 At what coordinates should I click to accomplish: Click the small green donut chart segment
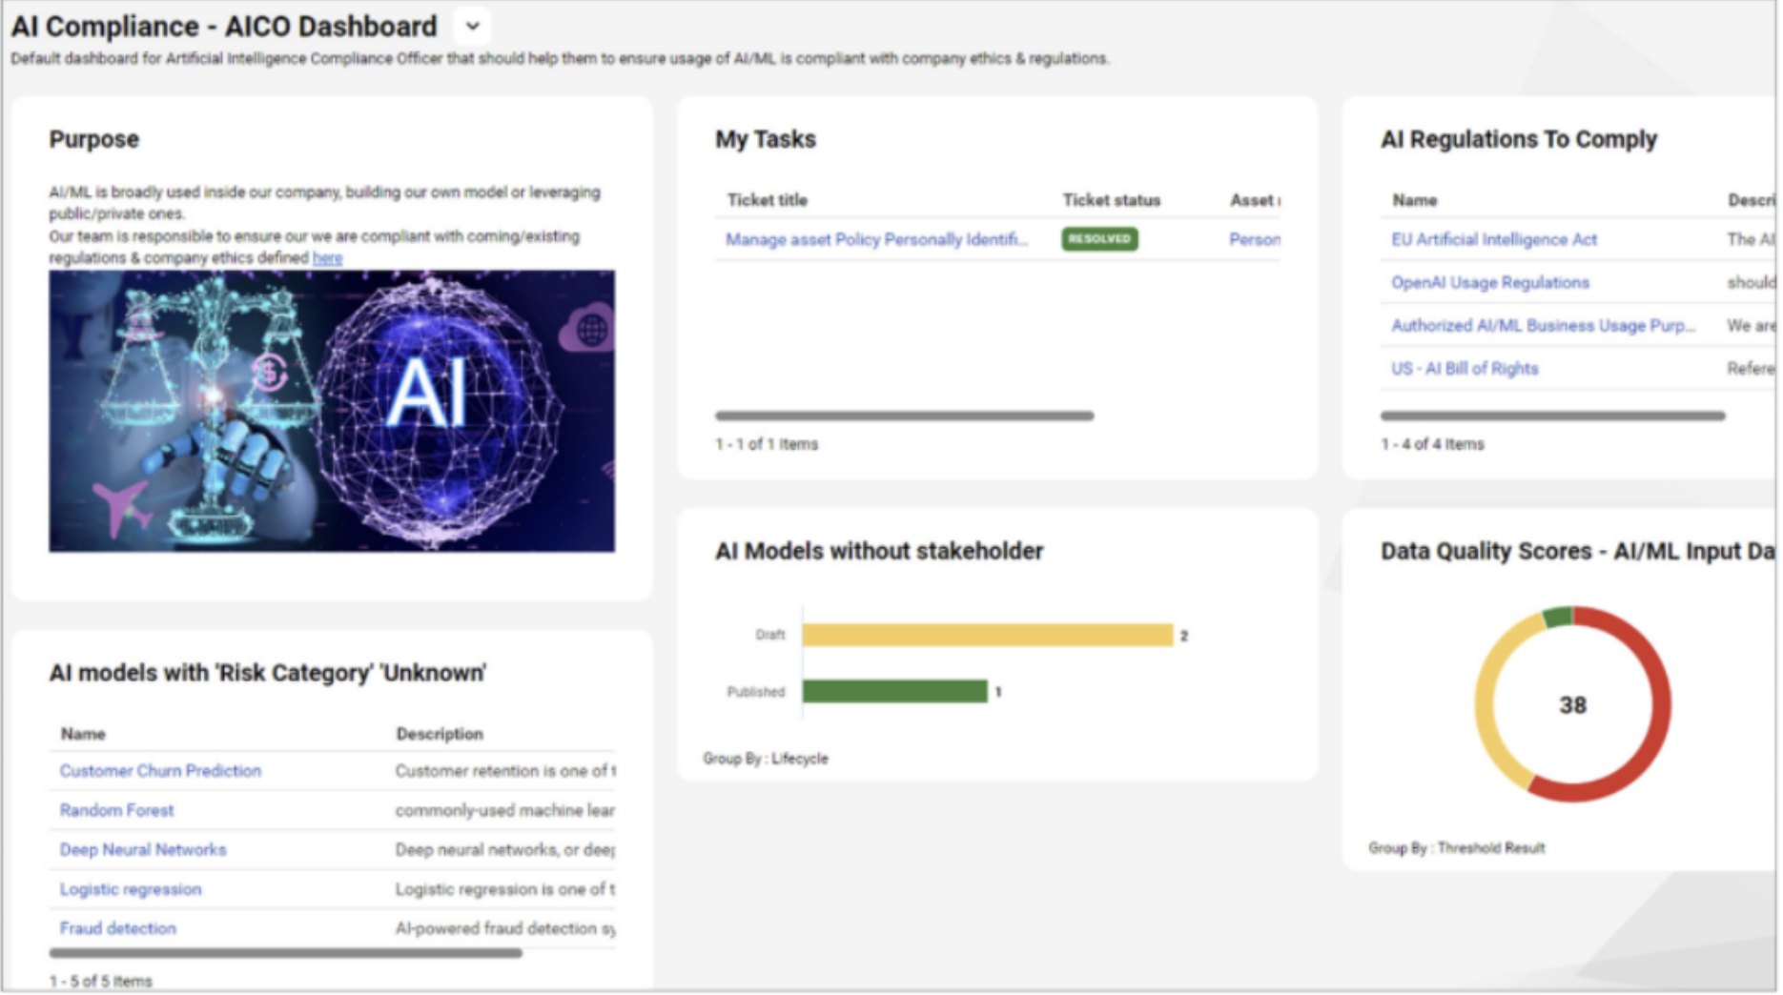(1557, 617)
